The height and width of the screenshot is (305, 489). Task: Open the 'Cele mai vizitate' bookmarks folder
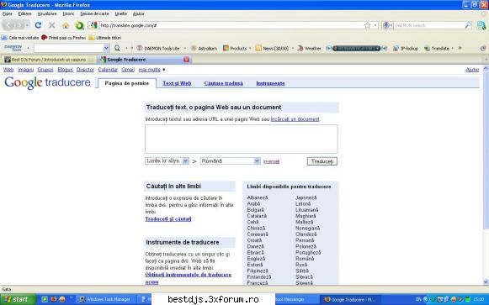pyautogui.click(x=20, y=38)
